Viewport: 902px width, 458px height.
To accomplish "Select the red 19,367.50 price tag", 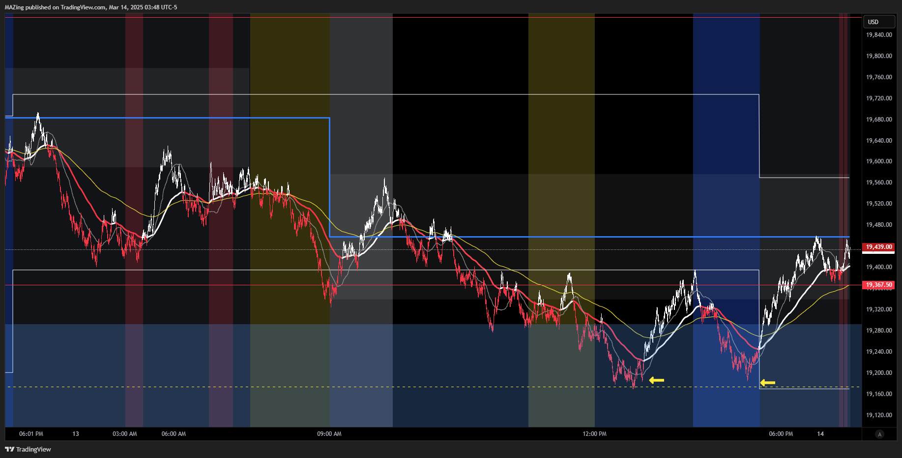I will pyautogui.click(x=879, y=285).
